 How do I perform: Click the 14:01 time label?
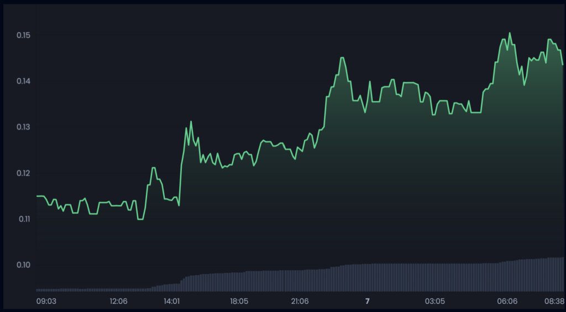point(171,301)
